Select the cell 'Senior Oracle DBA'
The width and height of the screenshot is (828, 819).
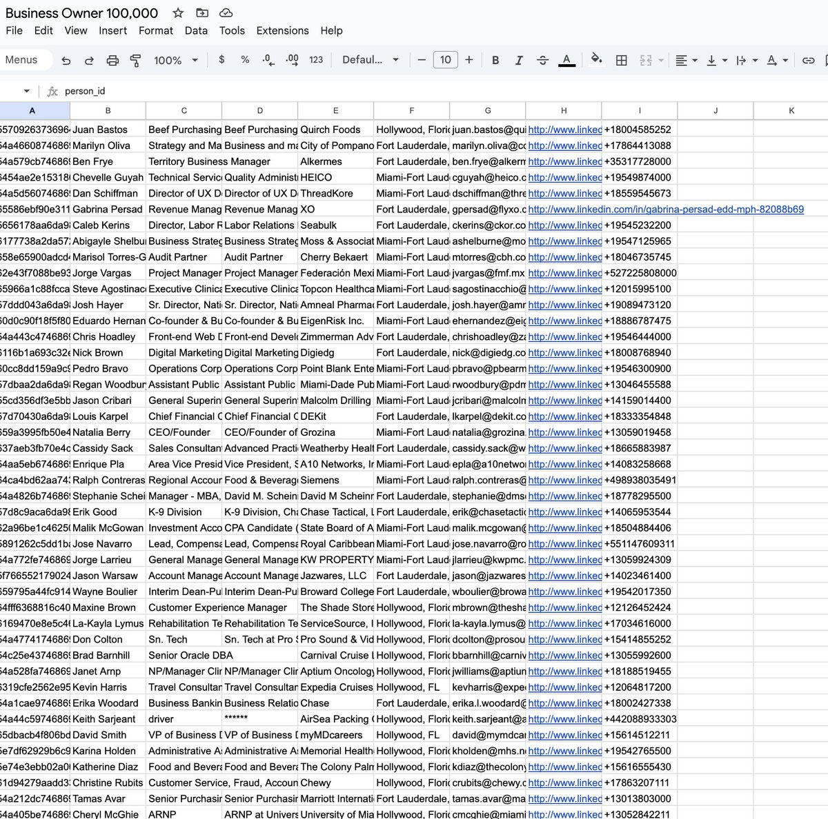(x=191, y=656)
